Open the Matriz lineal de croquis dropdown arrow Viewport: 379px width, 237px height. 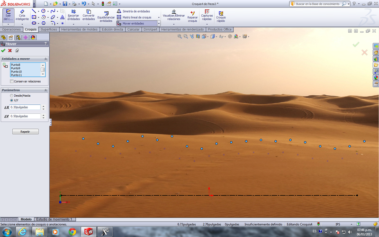(x=159, y=18)
